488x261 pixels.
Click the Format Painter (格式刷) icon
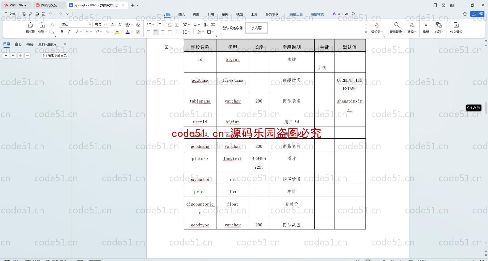tap(30, 25)
